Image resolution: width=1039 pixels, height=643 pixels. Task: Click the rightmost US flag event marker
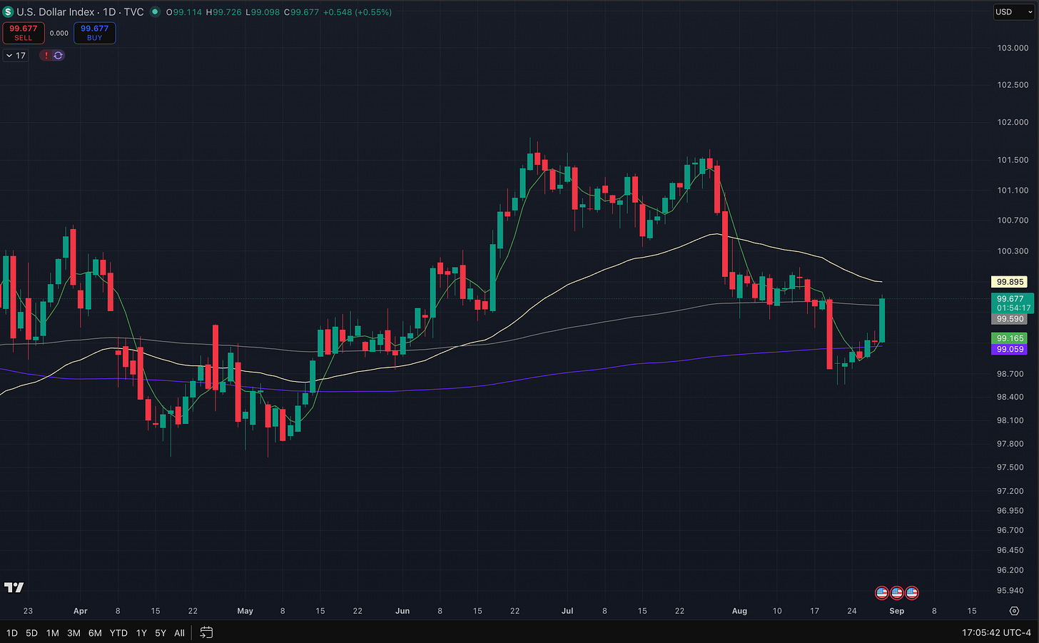click(x=912, y=592)
